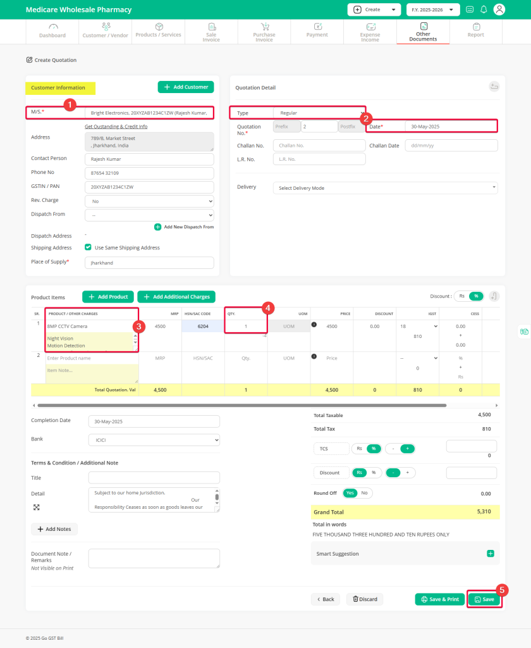Set Round Off to No
Image resolution: width=531 pixels, height=648 pixels.
(x=365, y=493)
